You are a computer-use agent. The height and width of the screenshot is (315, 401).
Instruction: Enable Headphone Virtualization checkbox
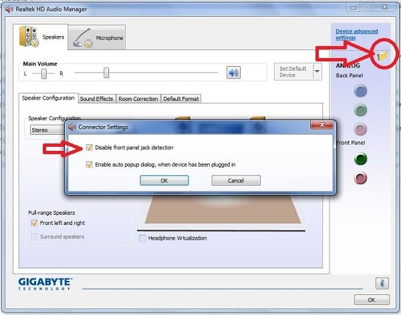142,238
